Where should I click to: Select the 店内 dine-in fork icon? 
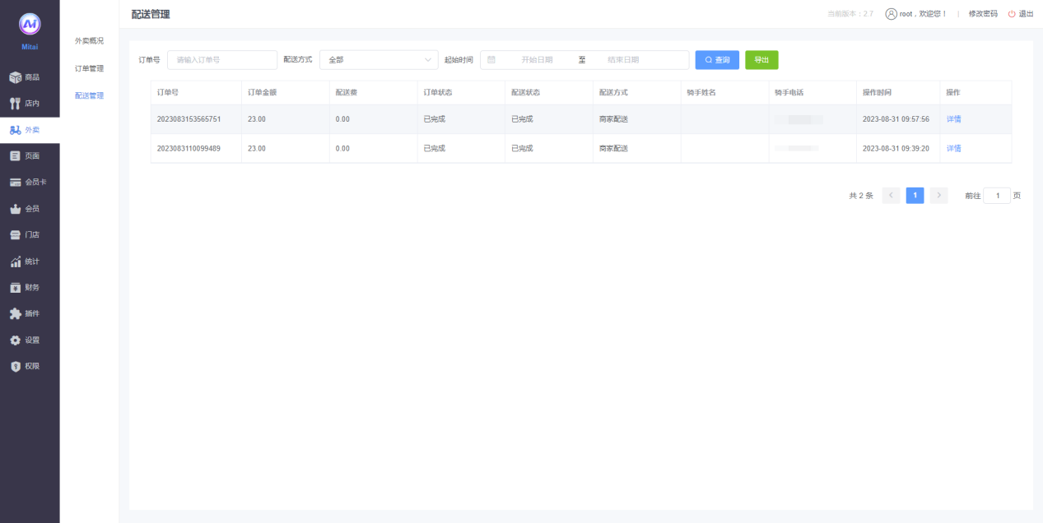tap(15, 104)
